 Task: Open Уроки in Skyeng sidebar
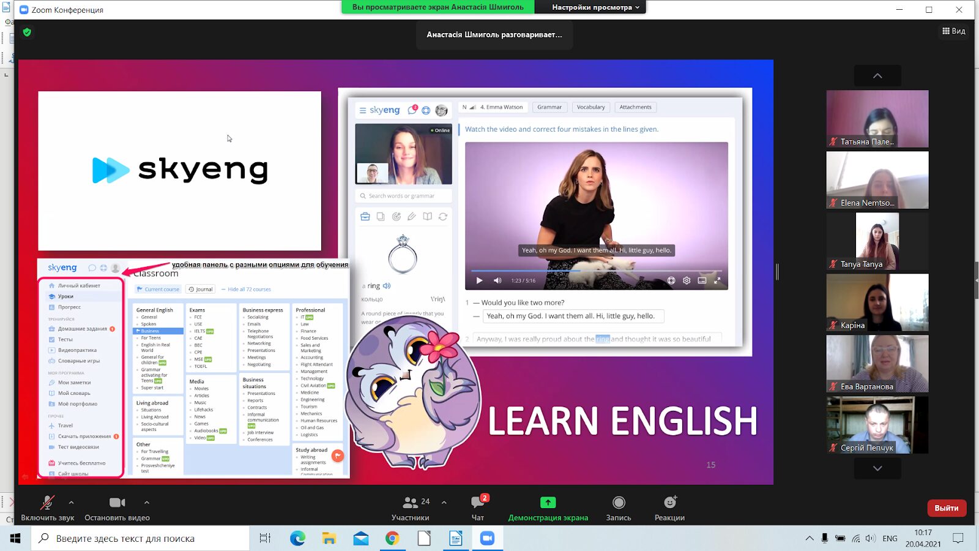pyautogui.click(x=65, y=296)
